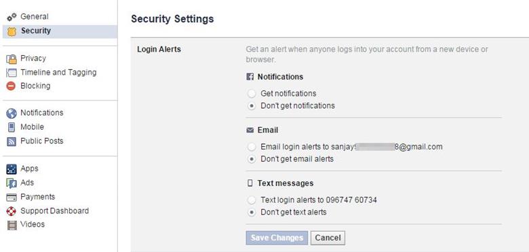Screen dimensions: 529x252
Task: Click the Blocking red circle icon
Action: pyautogui.click(x=11, y=86)
